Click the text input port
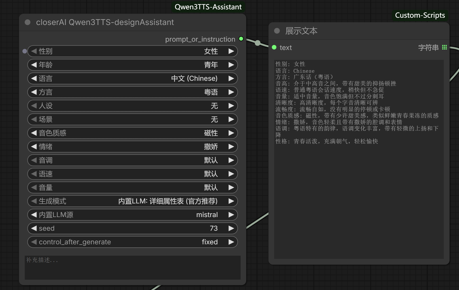 click(274, 47)
